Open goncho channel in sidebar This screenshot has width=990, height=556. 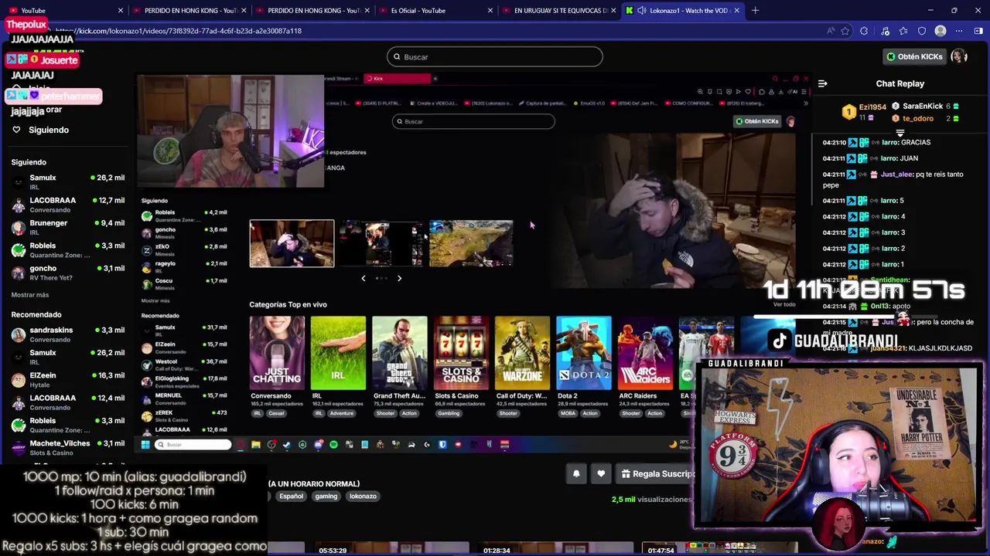pyautogui.click(x=68, y=273)
